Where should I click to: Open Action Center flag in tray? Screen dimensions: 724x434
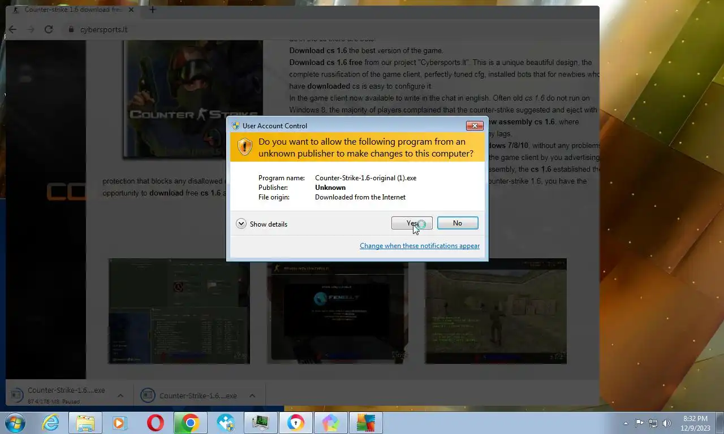[x=639, y=423]
